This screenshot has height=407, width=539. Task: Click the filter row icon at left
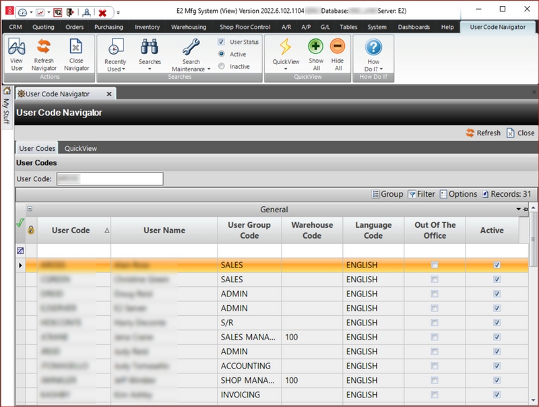point(20,251)
